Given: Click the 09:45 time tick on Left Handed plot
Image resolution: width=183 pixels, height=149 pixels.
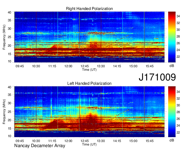Looking at the screenshot, I should click(x=20, y=141).
